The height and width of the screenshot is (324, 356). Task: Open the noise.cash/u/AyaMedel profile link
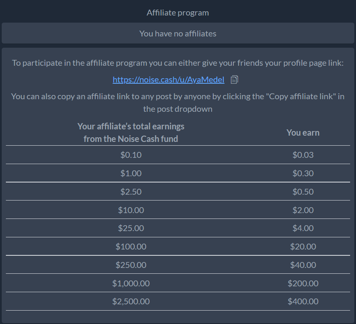pyautogui.click(x=168, y=80)
